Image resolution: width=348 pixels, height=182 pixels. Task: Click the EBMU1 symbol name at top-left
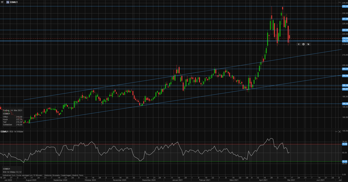[14, 2]
